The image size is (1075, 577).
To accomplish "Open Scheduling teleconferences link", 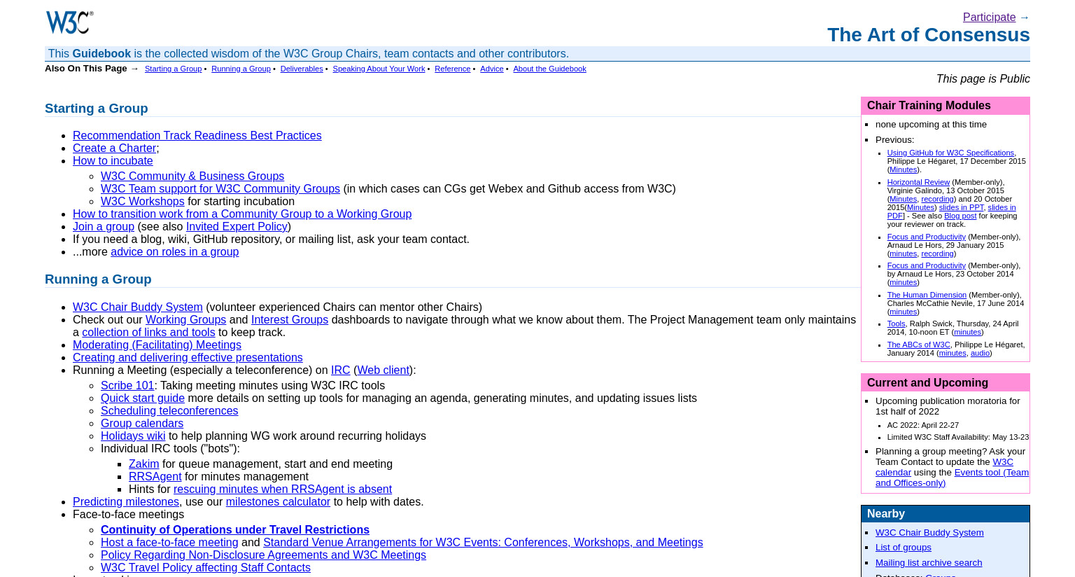I will coord(169,411).
